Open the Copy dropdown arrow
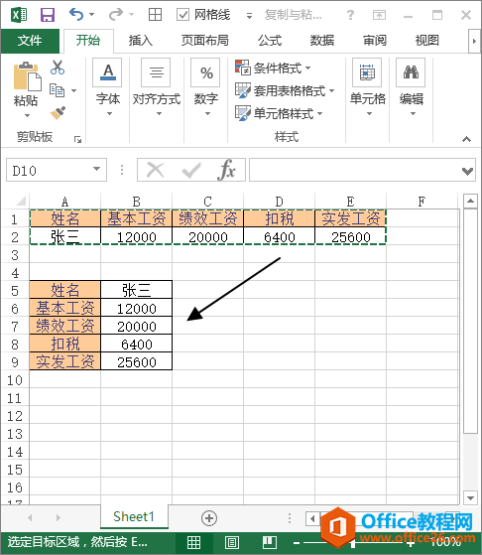 point(74,90)
